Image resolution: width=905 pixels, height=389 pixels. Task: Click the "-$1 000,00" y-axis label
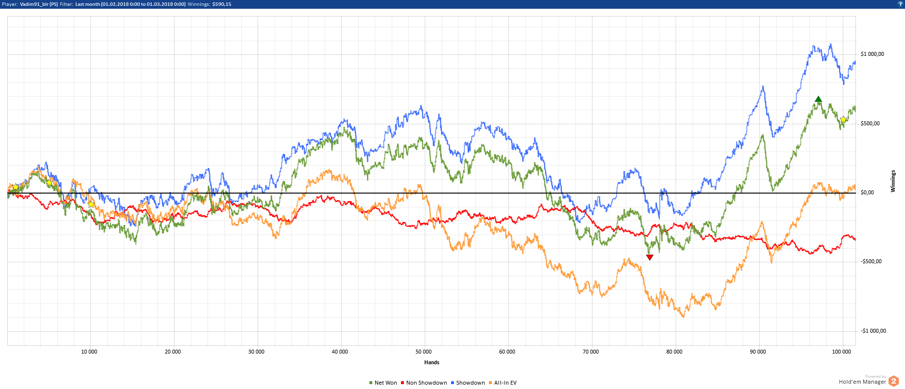[x=873, y=331]
